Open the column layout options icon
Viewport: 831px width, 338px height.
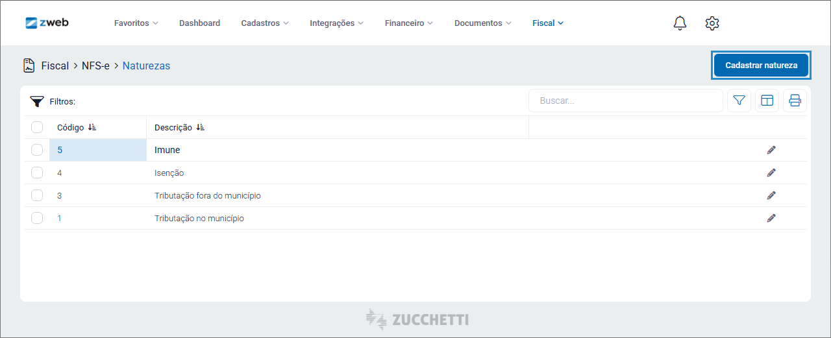[x=767, y=101]
